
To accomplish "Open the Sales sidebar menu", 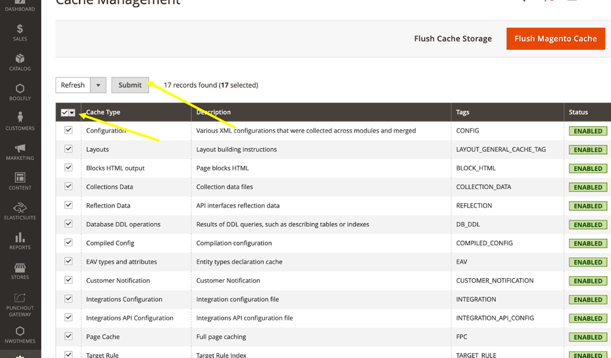I will click(x=20, y=32).
